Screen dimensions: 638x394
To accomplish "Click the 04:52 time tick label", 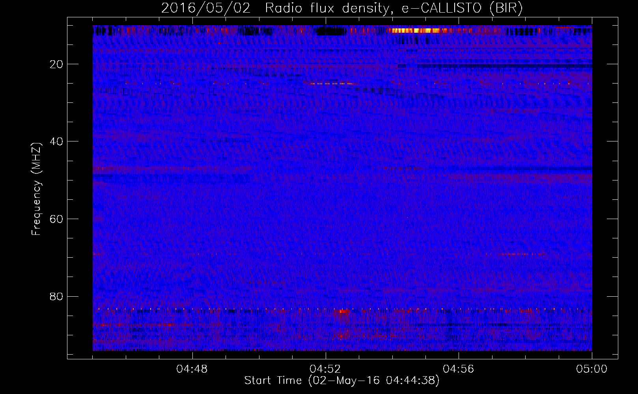I will [325, 369].
